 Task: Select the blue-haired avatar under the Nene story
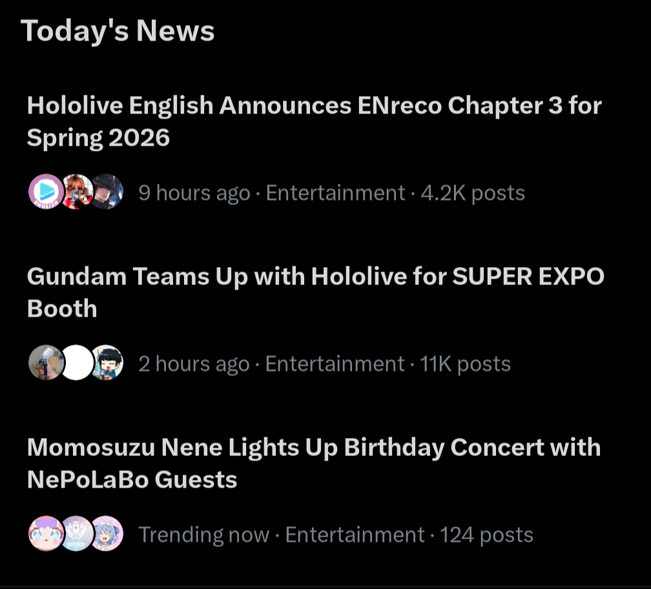107,534
